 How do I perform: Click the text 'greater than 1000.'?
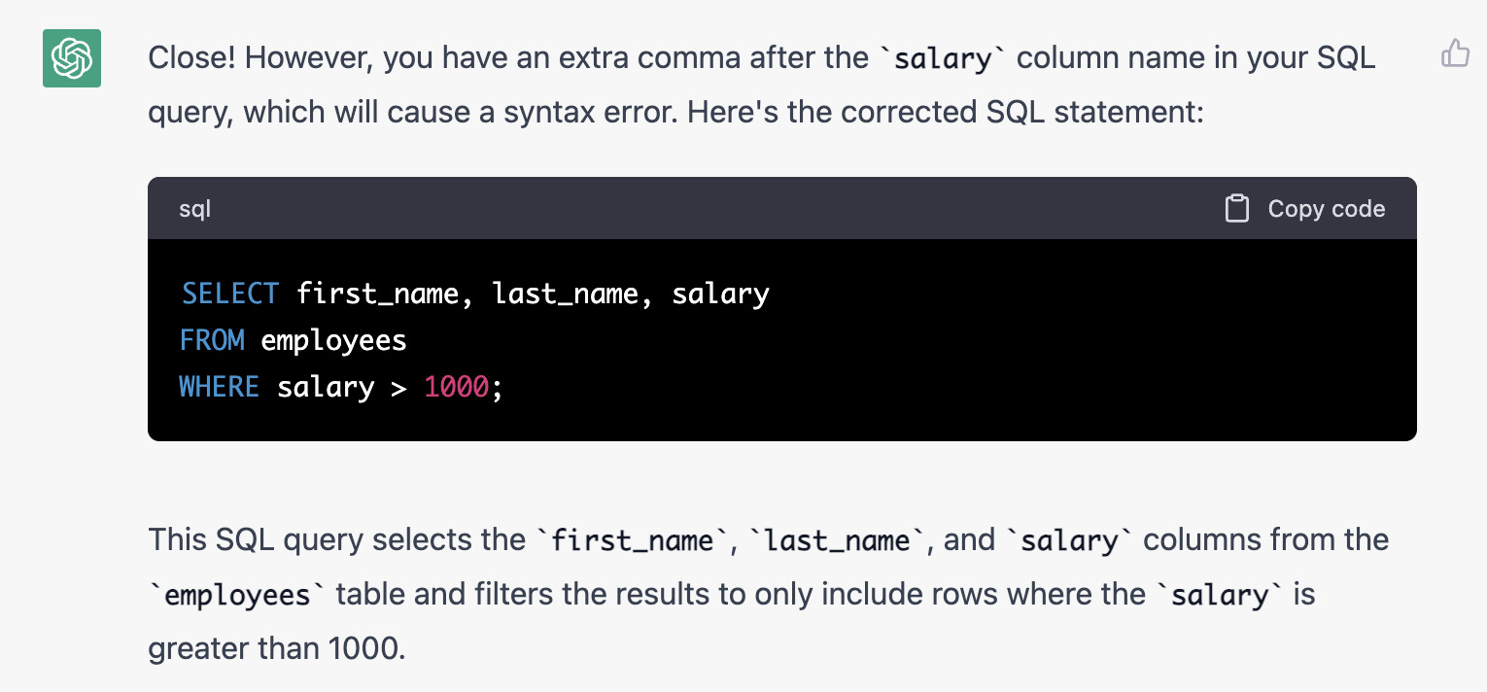(x=276, y=647)
